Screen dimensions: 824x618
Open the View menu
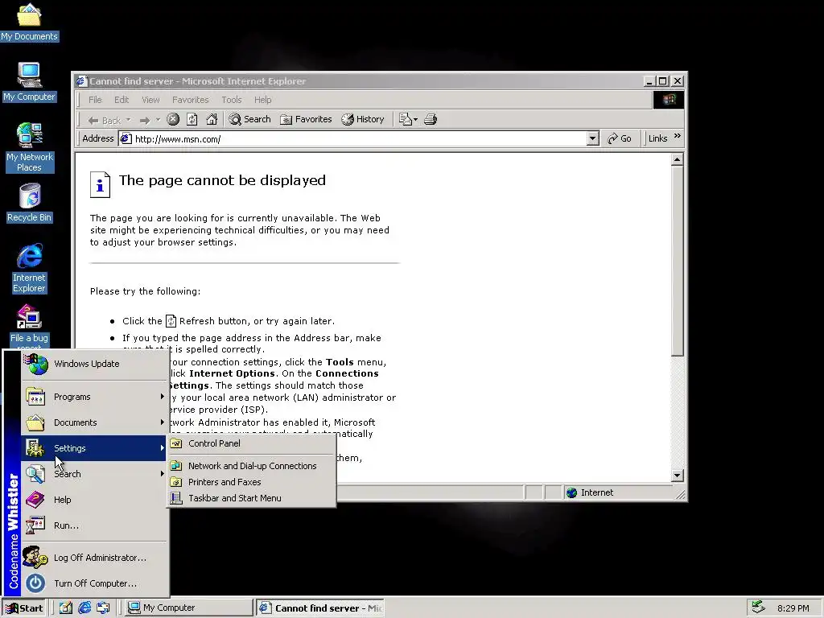(x=150, y=100)
